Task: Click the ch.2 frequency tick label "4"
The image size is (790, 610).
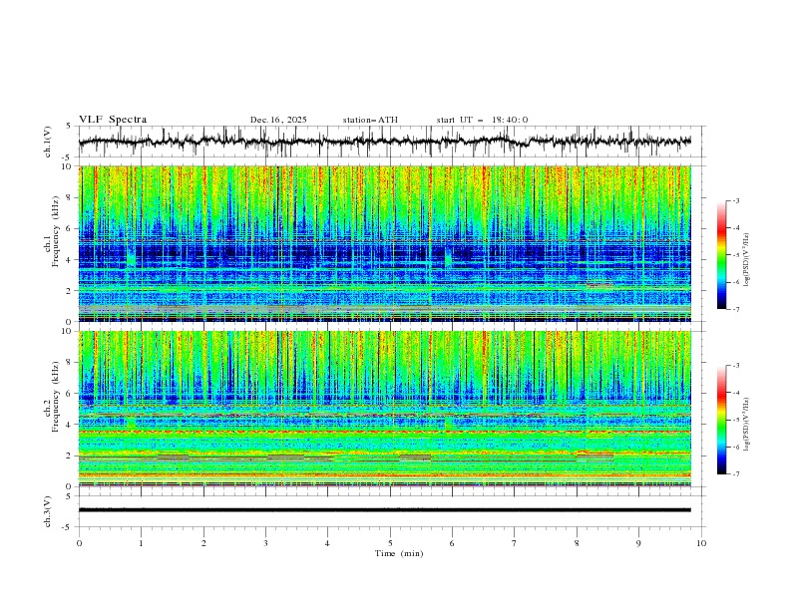Action: 70,425
